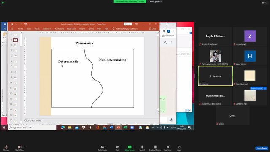
Task: Click the Non-deterministic text on the slide
Action: tap(113, 60)
